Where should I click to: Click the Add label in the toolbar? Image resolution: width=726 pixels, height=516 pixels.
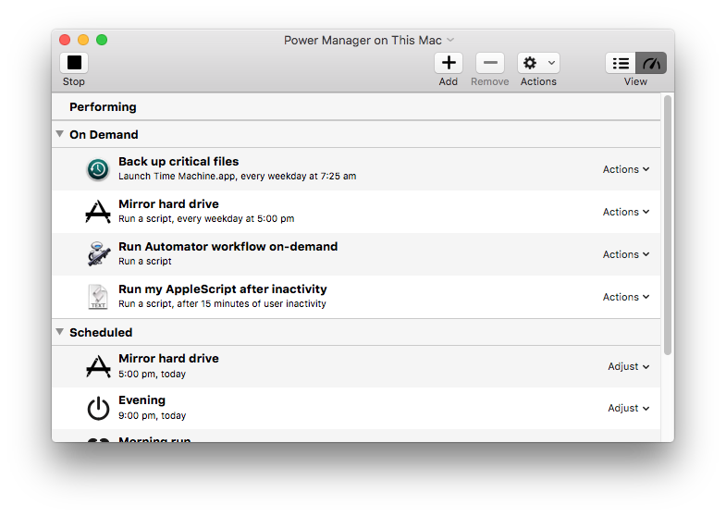(x=449, y=81)
